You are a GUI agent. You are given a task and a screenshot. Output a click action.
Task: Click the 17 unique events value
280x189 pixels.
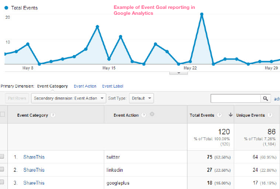[255, 183]
